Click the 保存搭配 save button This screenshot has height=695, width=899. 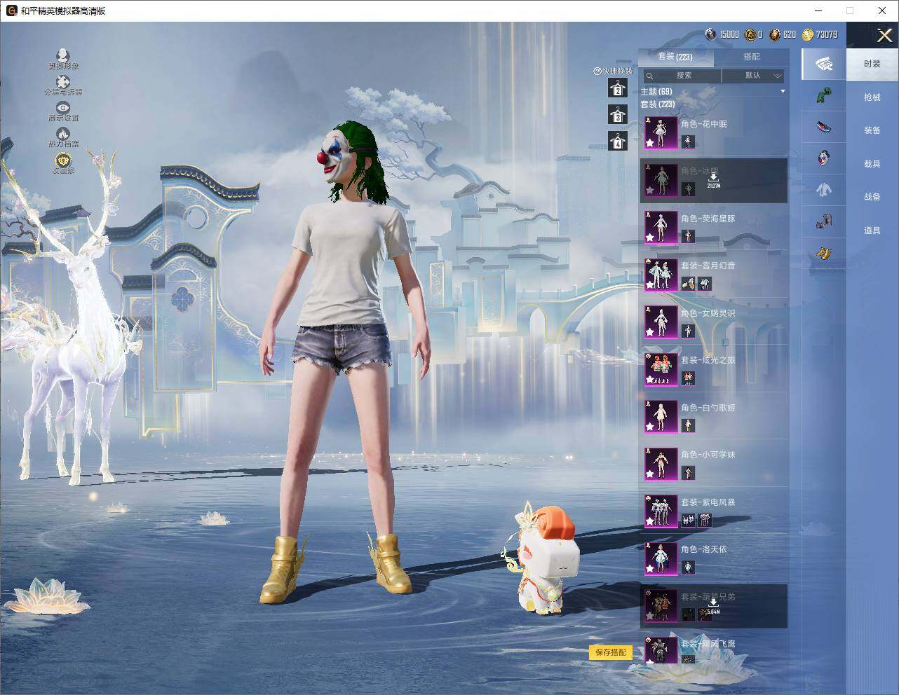tap(610, 652)
